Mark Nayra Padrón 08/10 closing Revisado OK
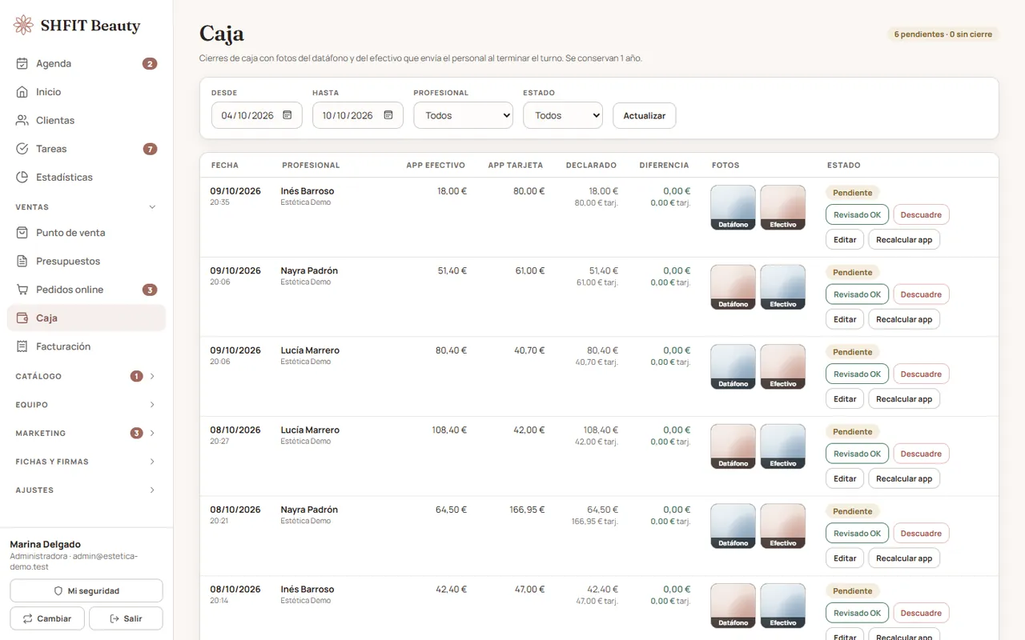Image resolution: width=1025 pixels, height=640 pixels. [x=857, y=534]
